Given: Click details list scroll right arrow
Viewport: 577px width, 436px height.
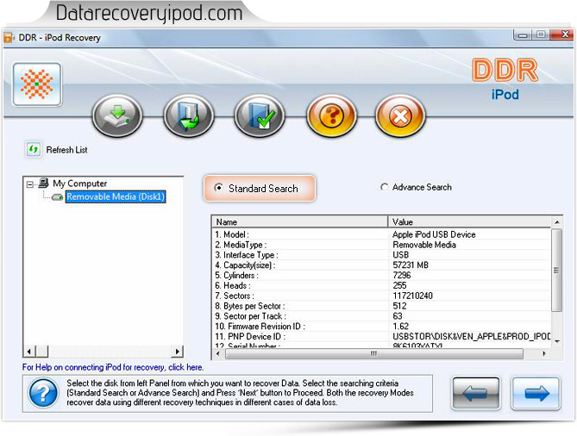Looking at the screenshot, I should [544, 353].
